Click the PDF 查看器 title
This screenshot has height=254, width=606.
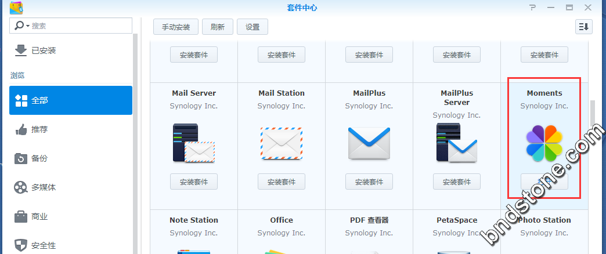pyautogui.click(x=369, y=220)
